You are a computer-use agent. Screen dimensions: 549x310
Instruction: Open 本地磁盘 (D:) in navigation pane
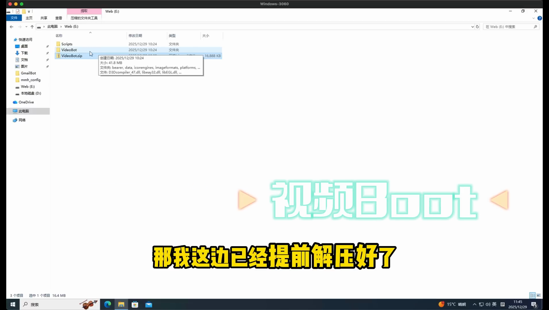tap(31, 93)
